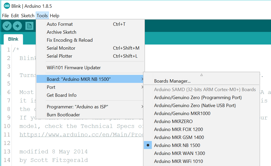This screenshot has height=166, width=271.
Task: Select Arduino/Genuino Zero (Programming Port) board
Action: [202, 98]
